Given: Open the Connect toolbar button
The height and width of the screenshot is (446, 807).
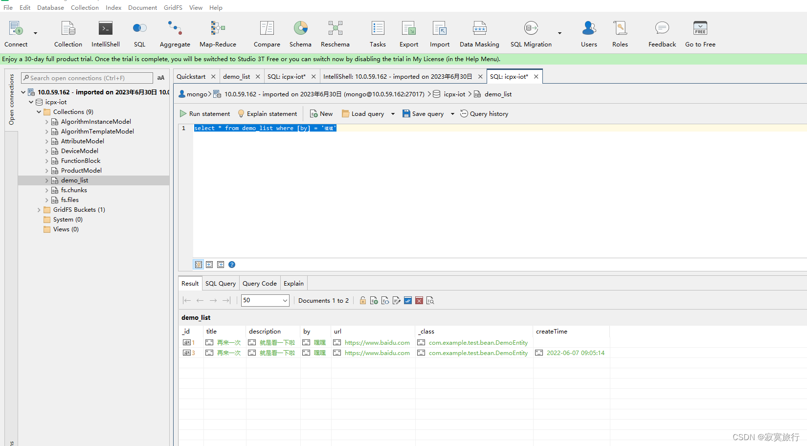Looking at the screenshot, I should [16, 33].
